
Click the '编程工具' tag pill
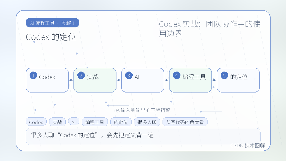pyautogui.click(x=95, y=122)
